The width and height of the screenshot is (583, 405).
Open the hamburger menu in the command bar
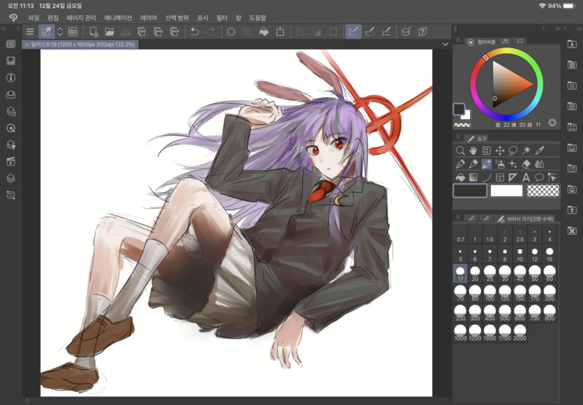tap(30, 31)
